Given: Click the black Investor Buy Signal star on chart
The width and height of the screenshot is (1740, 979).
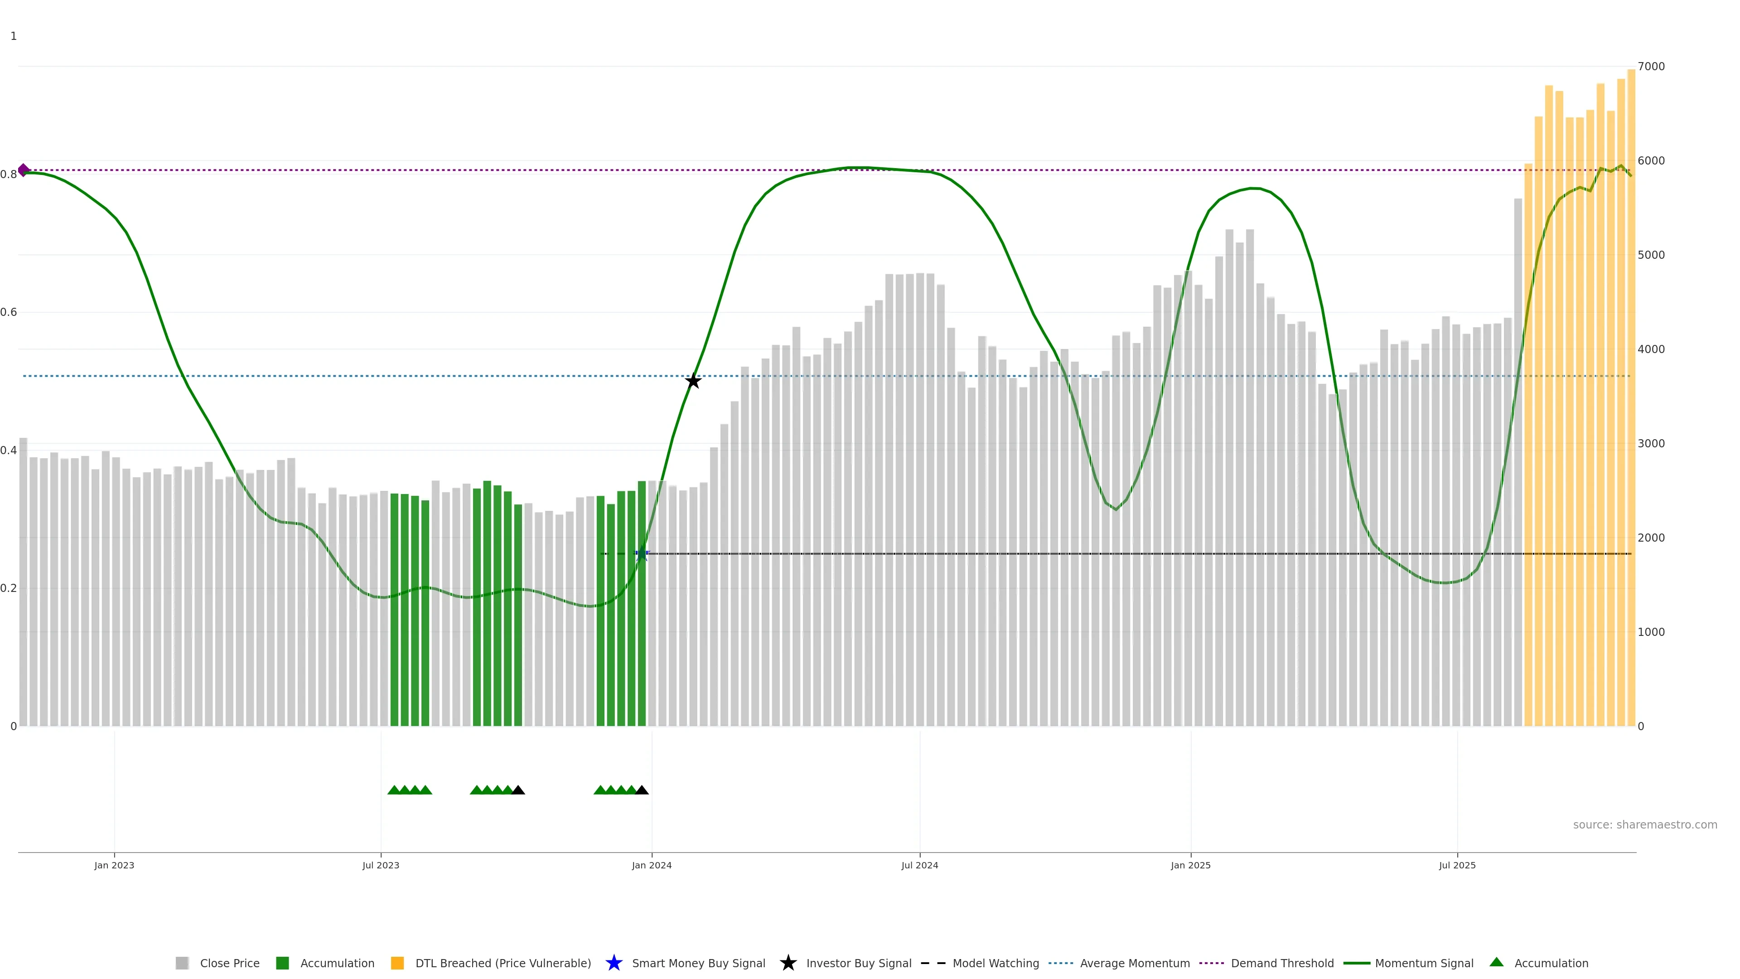Looking at the screenshot, I should pyautogui.click(x=693, y=381).
